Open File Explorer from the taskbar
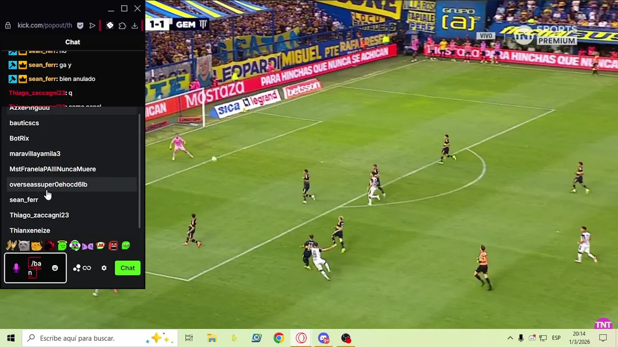This screenshot has height=347, width=618. 211,338
